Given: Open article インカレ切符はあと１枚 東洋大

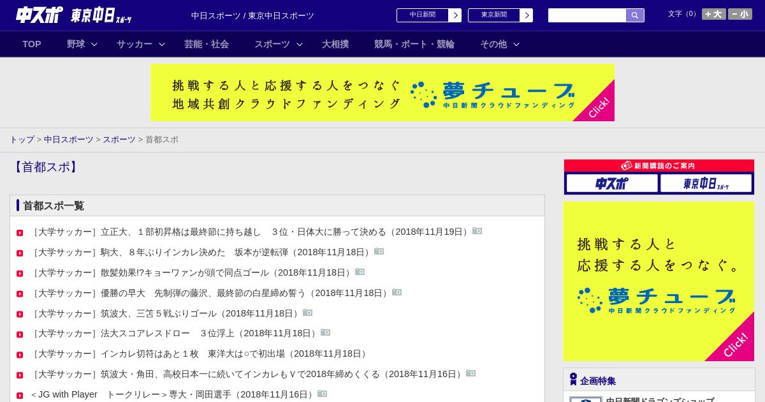Looking at the screenshot, I should click(200, 354).
